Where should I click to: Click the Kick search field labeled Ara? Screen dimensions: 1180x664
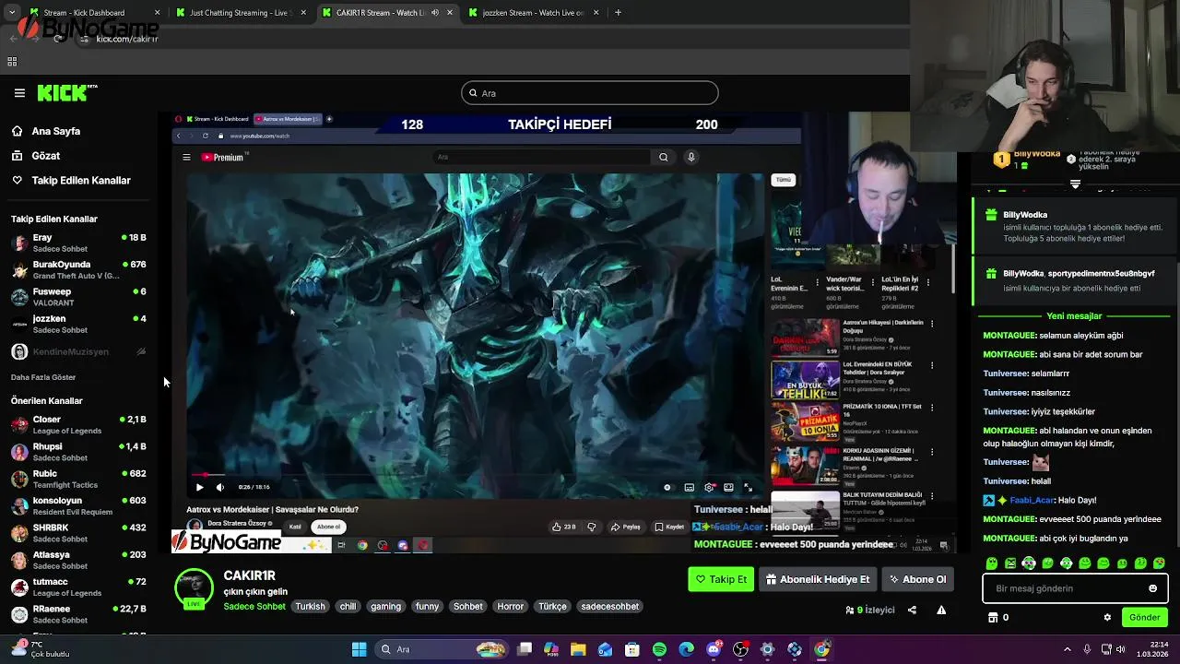pyautogui.click(x=590, y=92)
